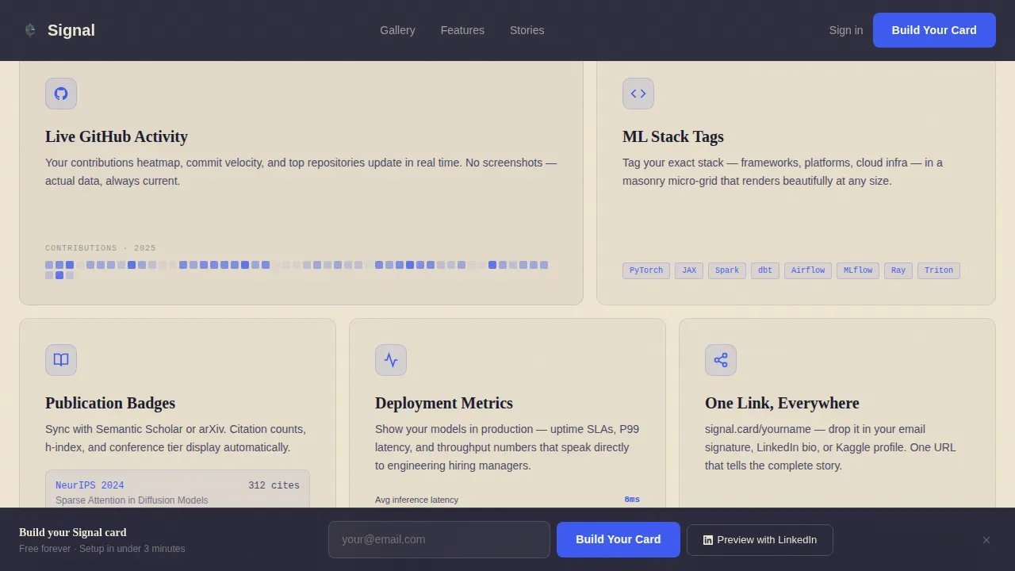Open the Gallery nav item

pyautogui.click(x=397, y=30)
